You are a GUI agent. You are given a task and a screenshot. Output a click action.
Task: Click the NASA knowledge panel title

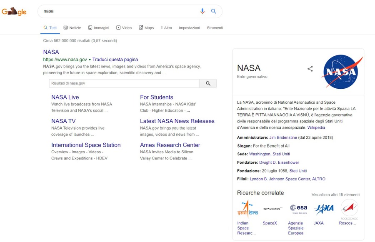tap(249, 68)
